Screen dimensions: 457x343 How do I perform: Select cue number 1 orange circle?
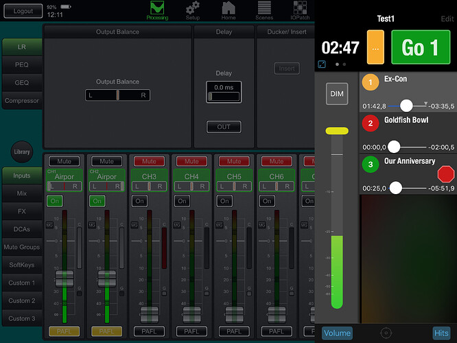[x=371, y=82]
